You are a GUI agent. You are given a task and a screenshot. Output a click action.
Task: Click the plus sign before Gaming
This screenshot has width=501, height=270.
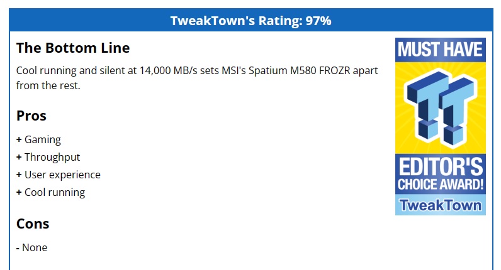point(19,139)
